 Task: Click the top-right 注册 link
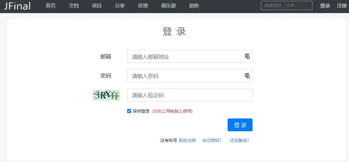pos(342,6)
